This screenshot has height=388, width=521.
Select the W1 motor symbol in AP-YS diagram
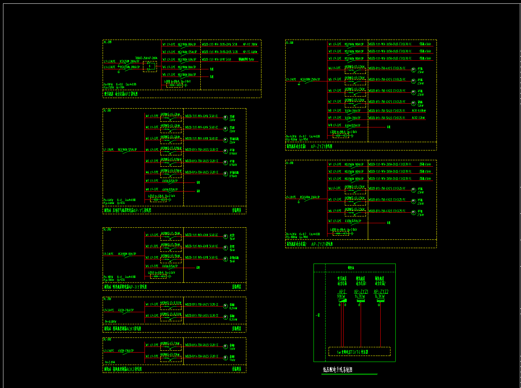226,118
